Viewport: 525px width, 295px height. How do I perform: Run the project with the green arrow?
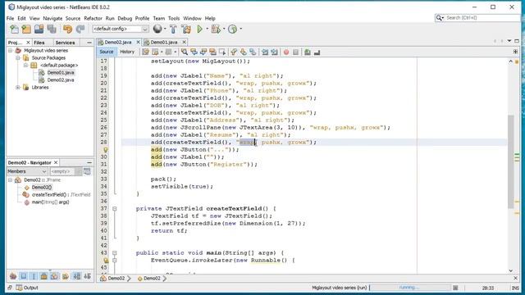click(x=199, y=29)
